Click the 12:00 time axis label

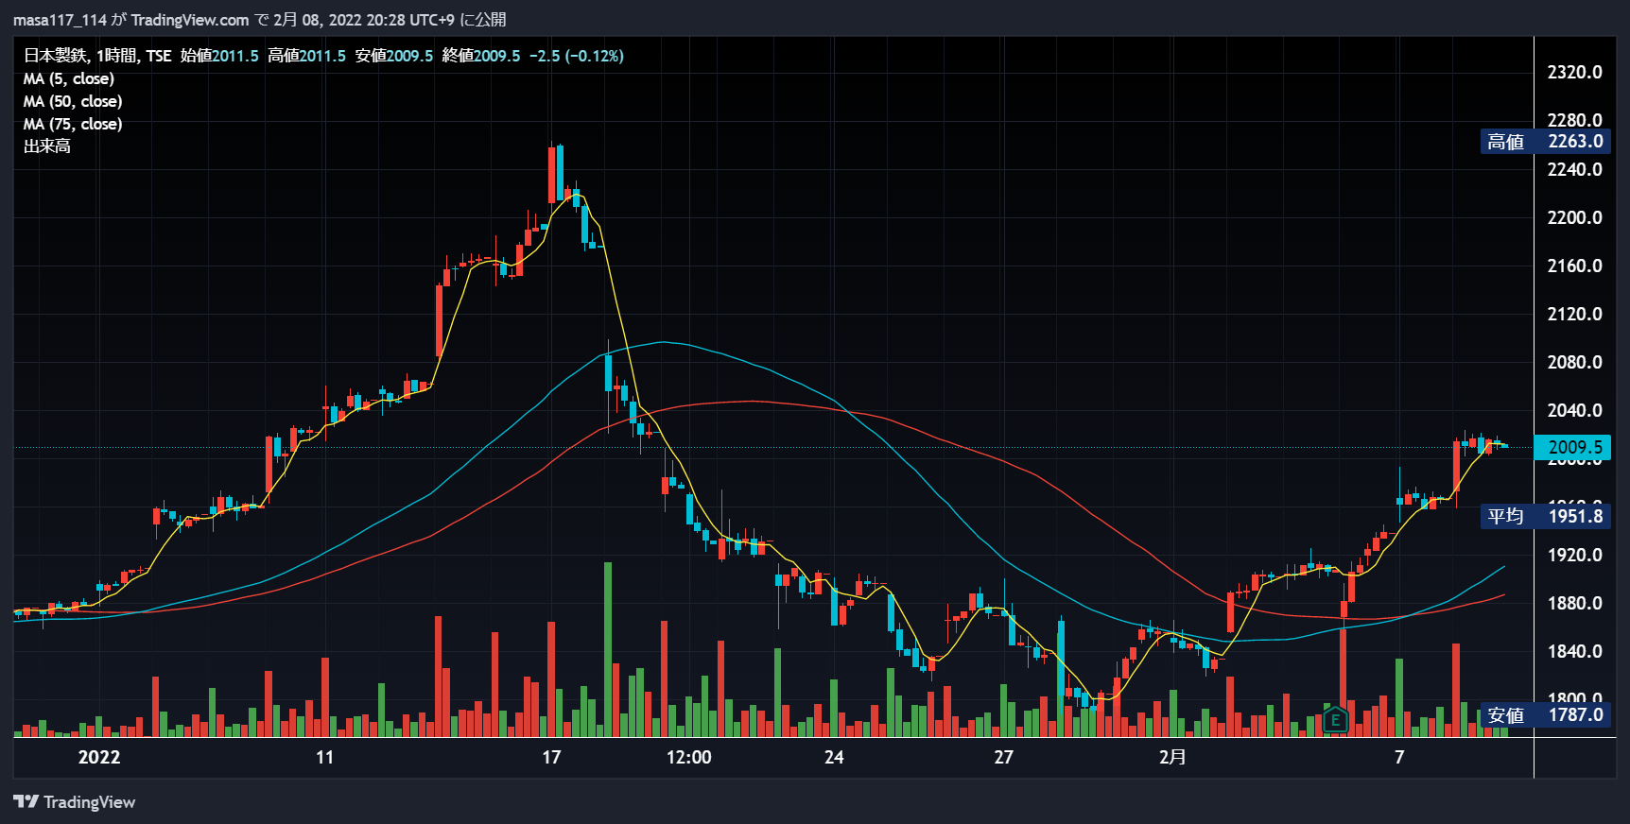688,757
